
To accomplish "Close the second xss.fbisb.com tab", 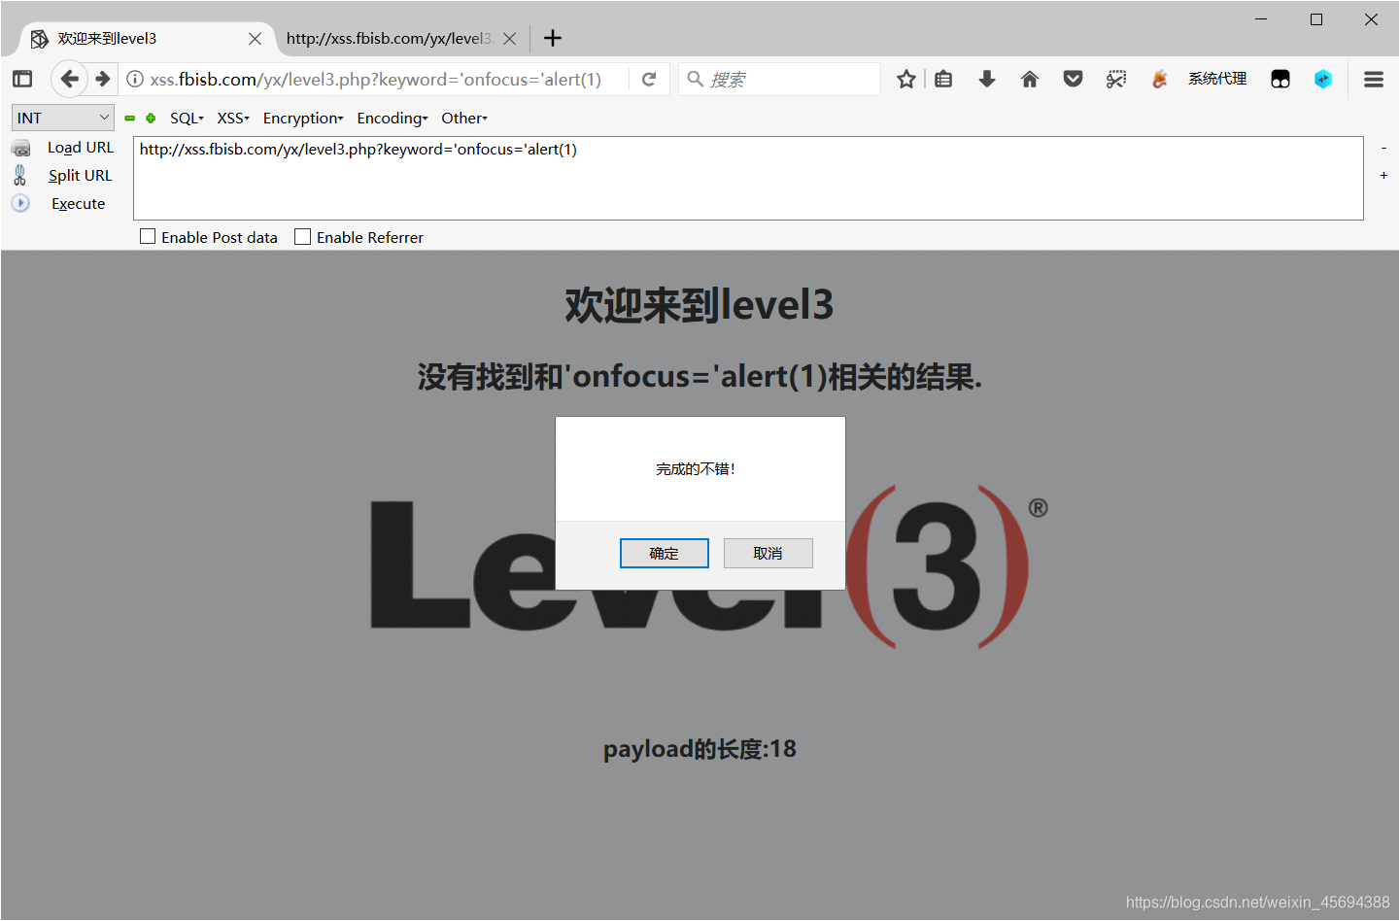I will (x=509, y=39).
